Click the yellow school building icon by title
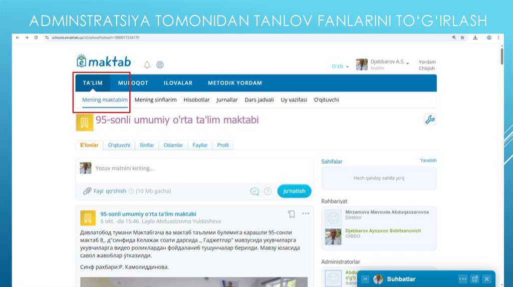 [x=84, y=122]
